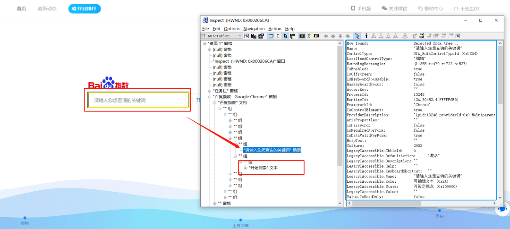
Task: Open the 帮助中心 help link
Action: click(430, 8)
